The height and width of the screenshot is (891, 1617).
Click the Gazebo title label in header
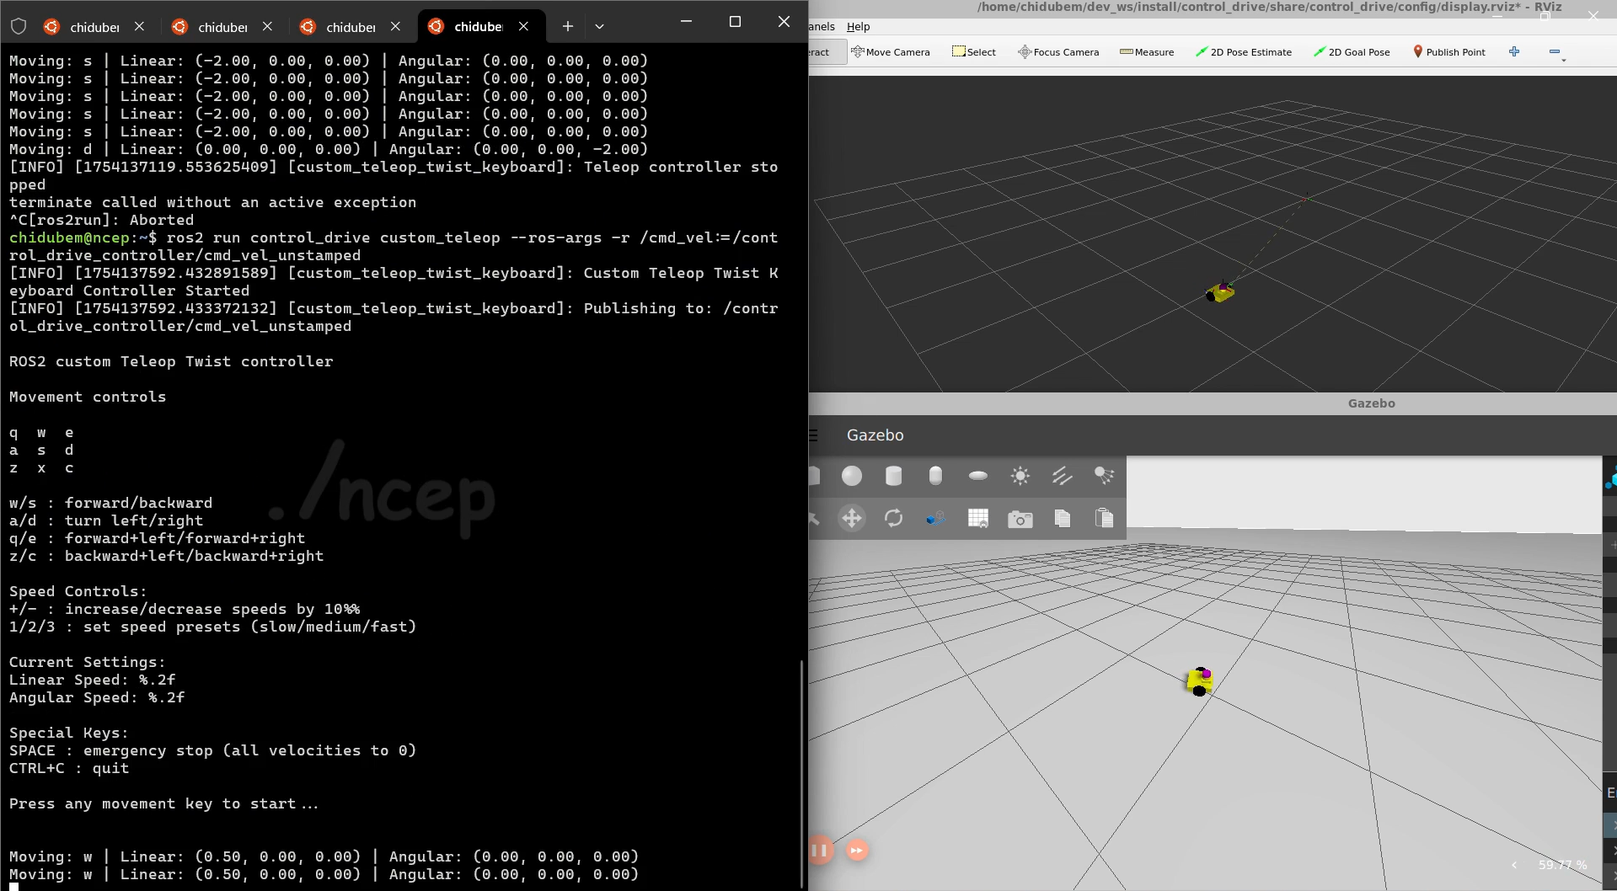875,435
